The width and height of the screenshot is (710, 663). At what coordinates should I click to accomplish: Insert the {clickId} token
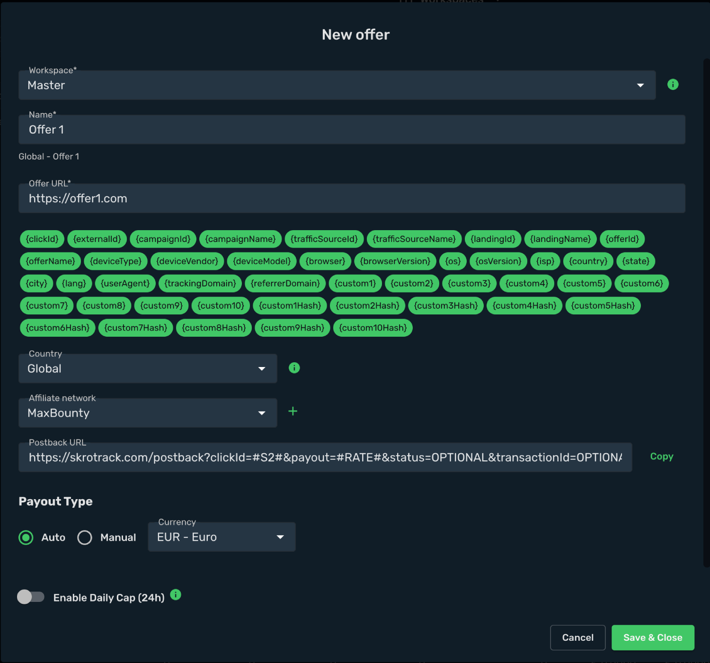(42, 239)
